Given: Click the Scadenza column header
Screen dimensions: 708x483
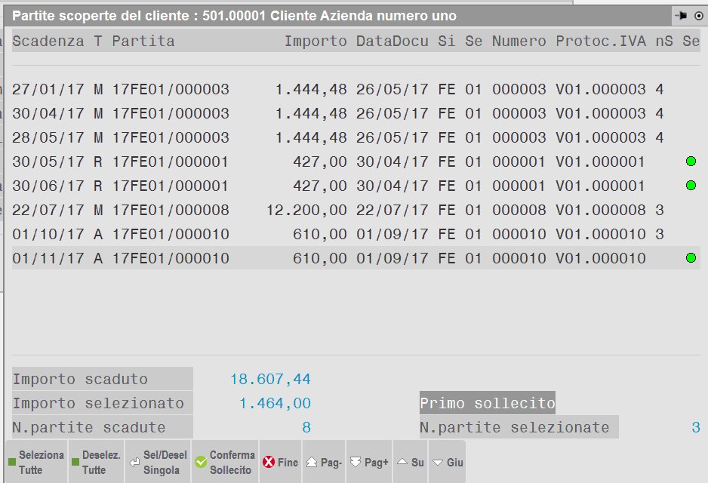Looking at the screenshot, I should click(x=48, y=41).
